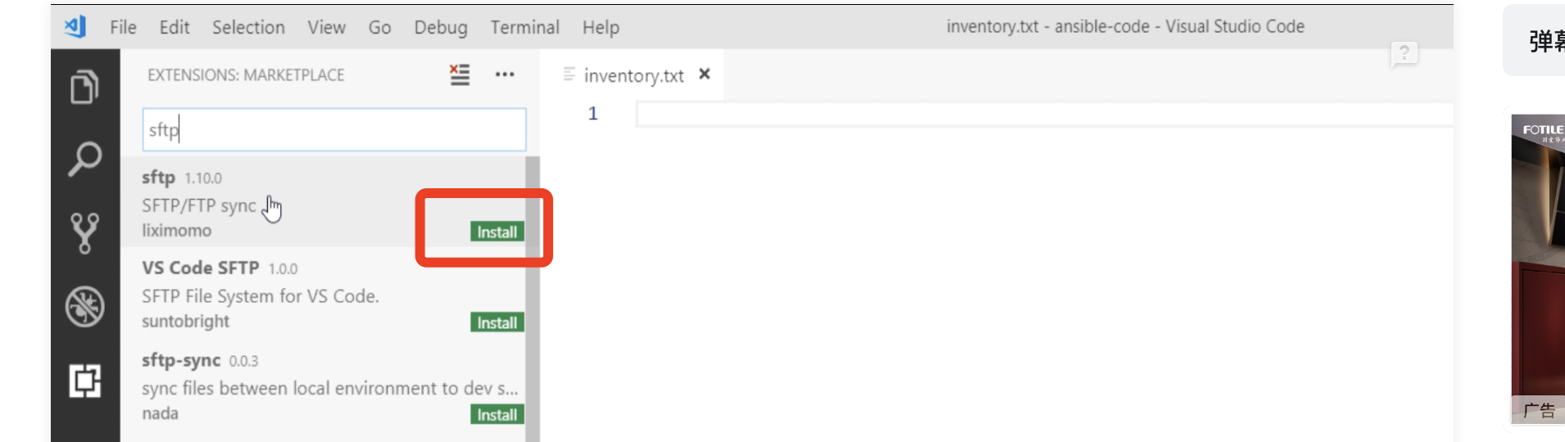1565x442 pixels.
Task: Select the inventory.txt editor tab
Action: point(633,75)
